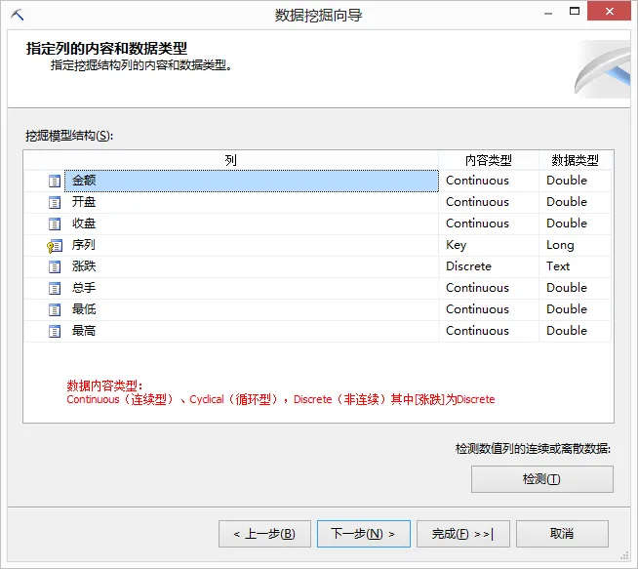Viewport: 638px width, 569px height.
Task: Open data type Double for 总手
Action: tap(575, 289)
